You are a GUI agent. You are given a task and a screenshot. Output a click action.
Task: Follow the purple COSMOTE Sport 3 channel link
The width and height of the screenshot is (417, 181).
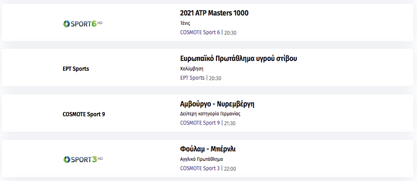200,168
